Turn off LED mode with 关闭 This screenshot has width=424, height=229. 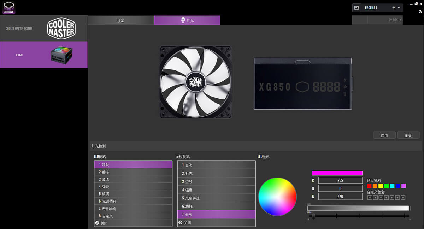point(133,223)
